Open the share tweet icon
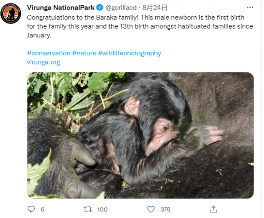Viewport: 264px width, 218px height. (x=214, y=209)
